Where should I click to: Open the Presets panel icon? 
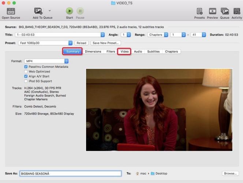point(199,11)
